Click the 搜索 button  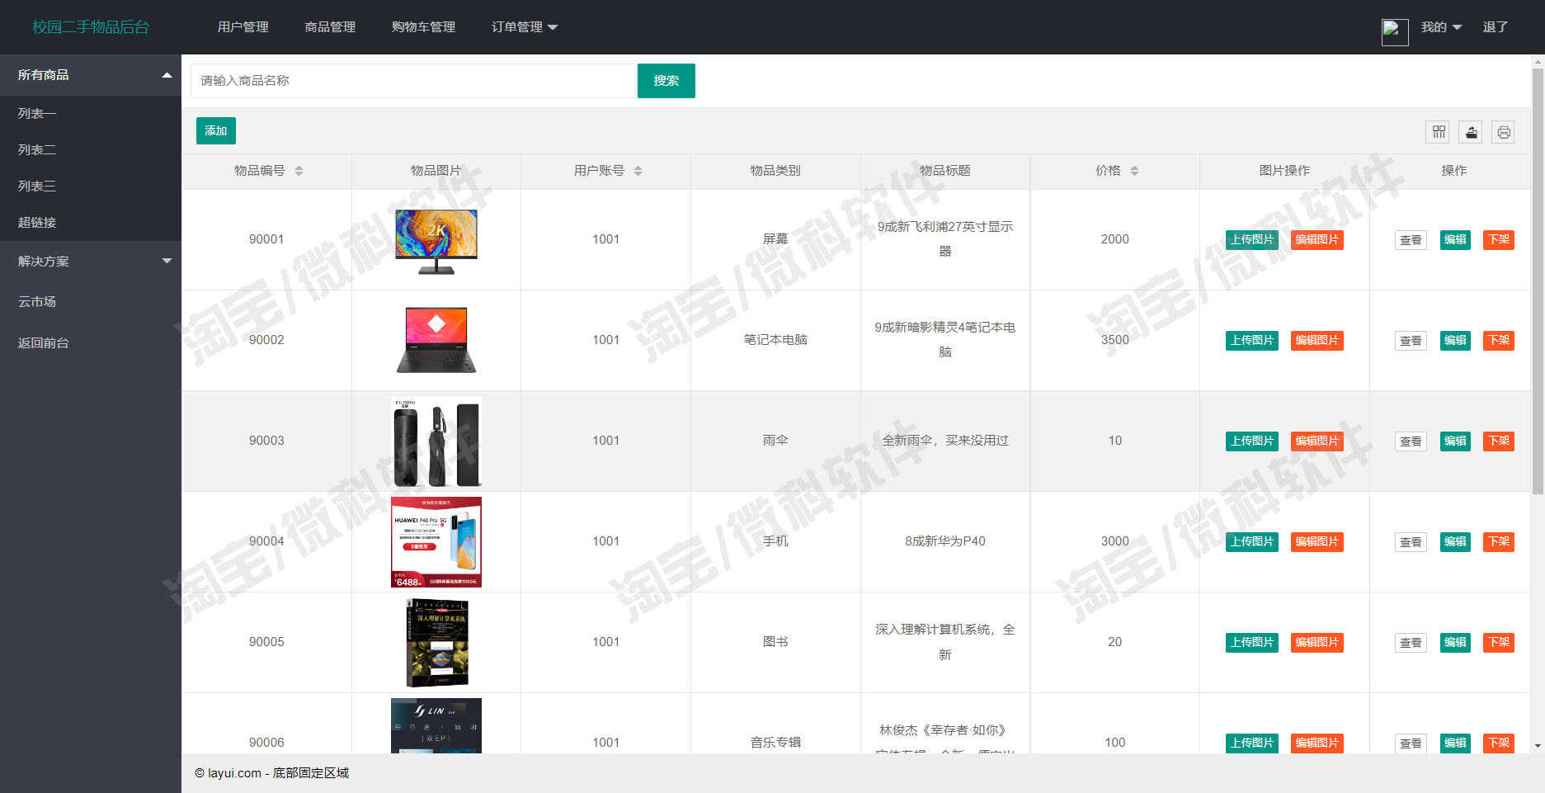tap(667, 81)
